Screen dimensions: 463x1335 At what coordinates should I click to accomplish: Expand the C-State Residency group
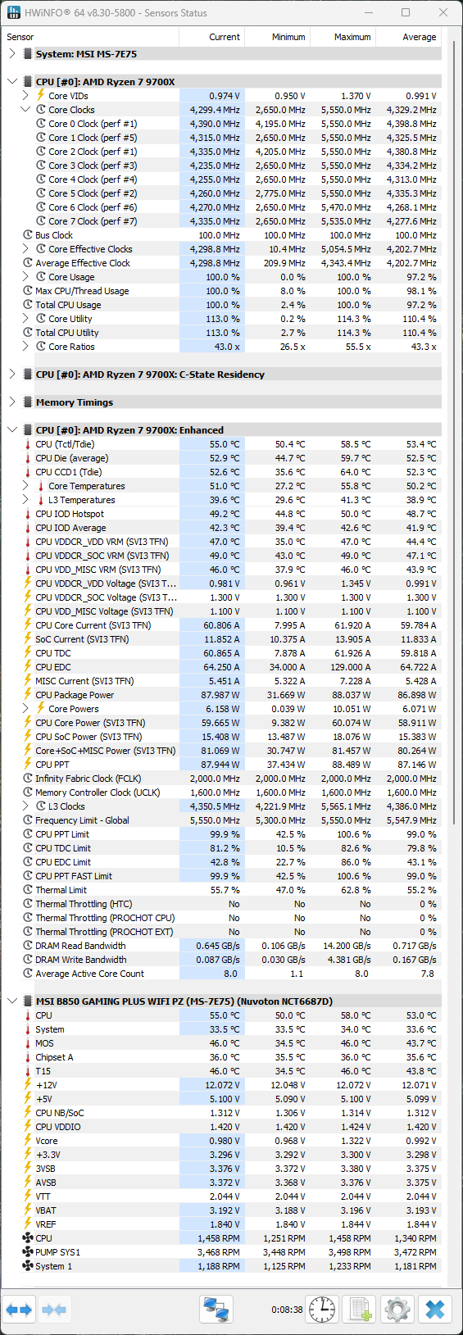[x=12, y=375]
